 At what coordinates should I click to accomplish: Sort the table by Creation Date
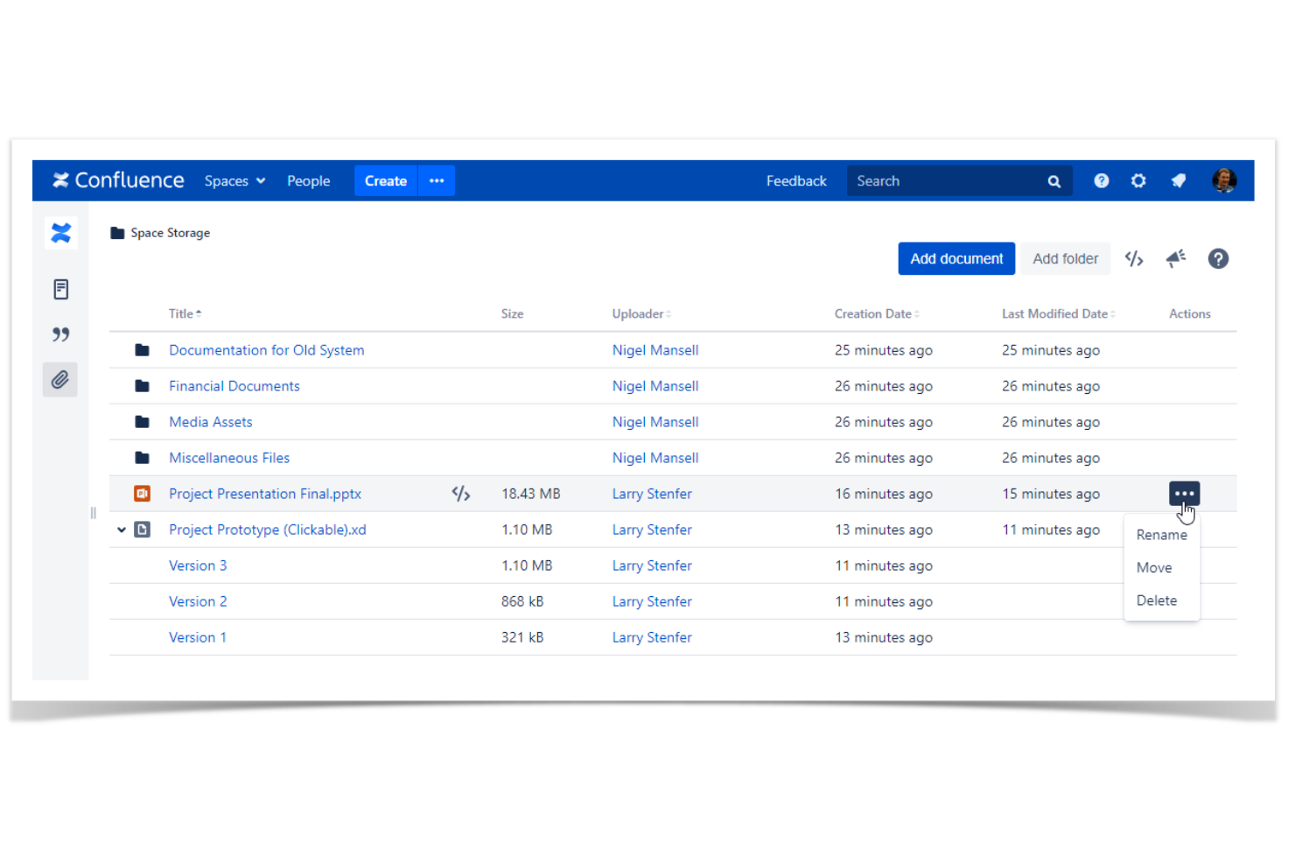click(875, 313)
